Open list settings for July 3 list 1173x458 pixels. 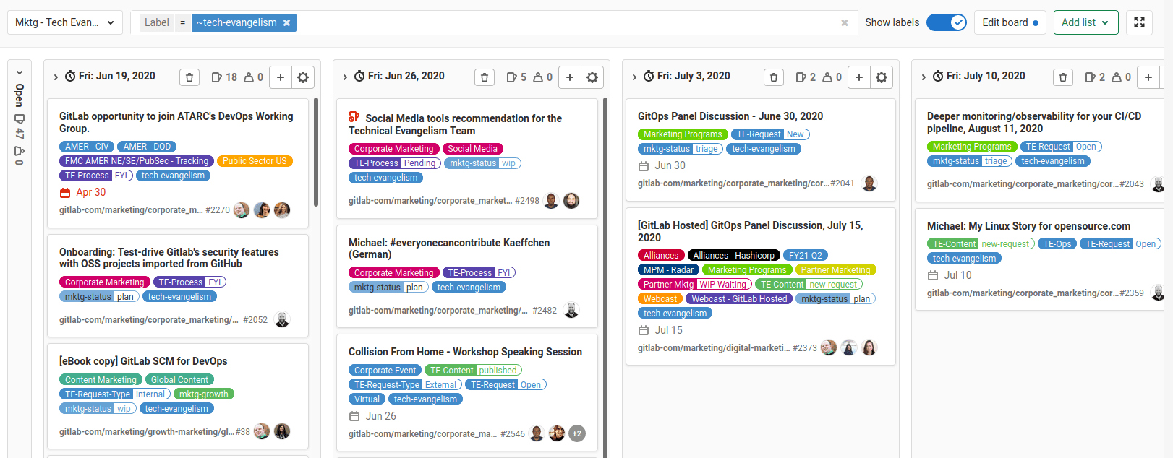(882, 77)
